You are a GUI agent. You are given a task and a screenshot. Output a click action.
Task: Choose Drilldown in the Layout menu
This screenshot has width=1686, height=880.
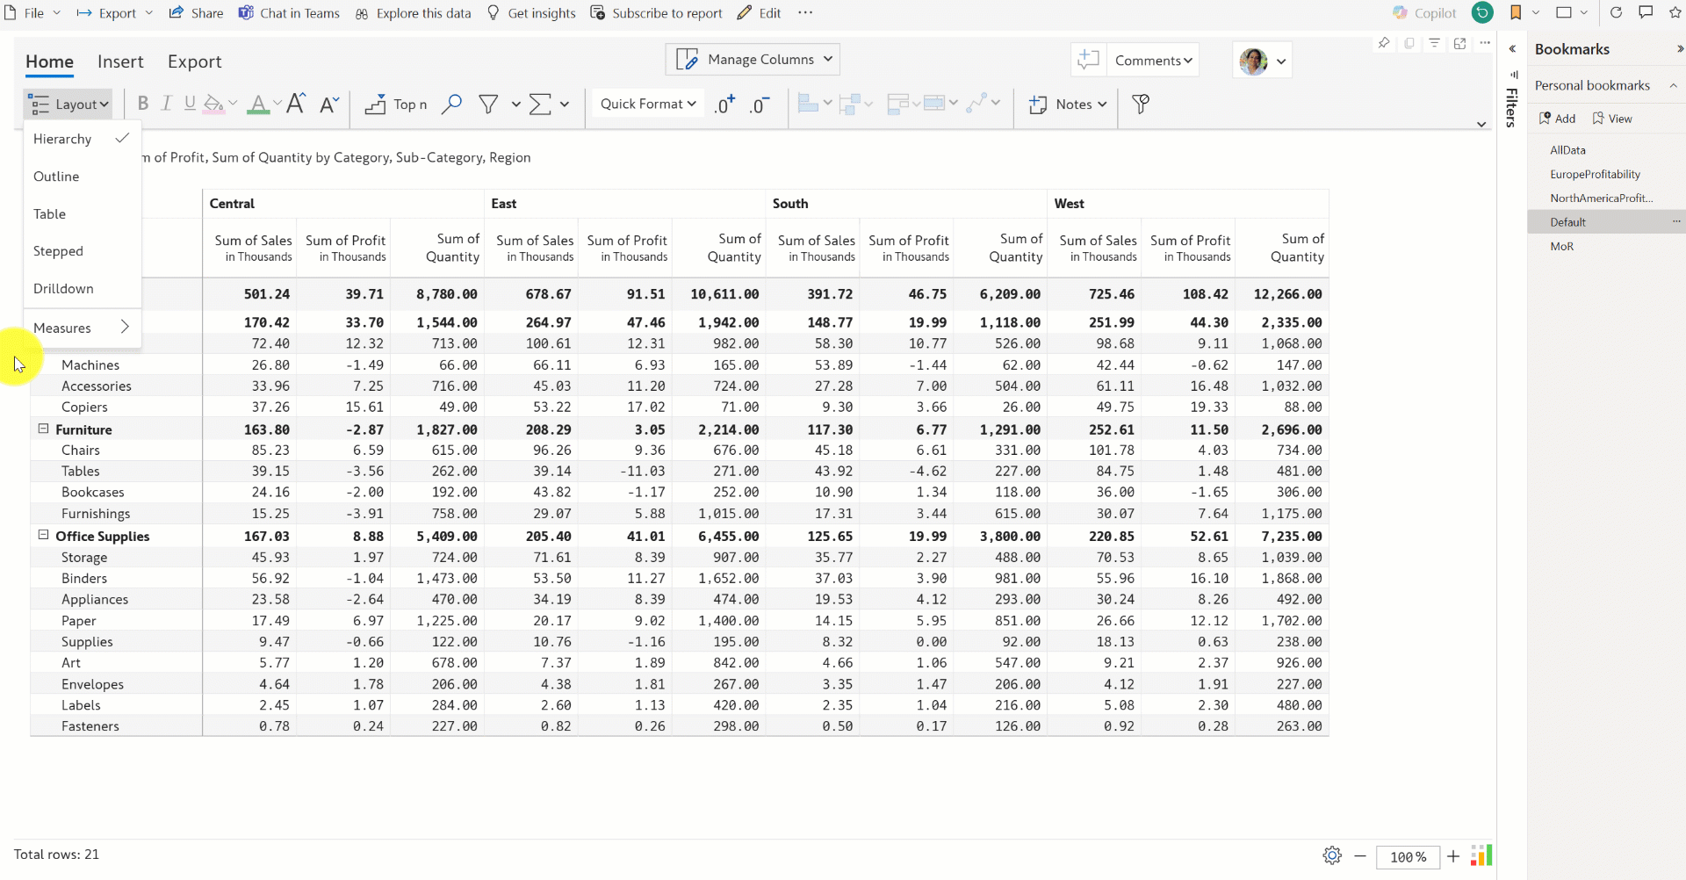coord(63,289)
